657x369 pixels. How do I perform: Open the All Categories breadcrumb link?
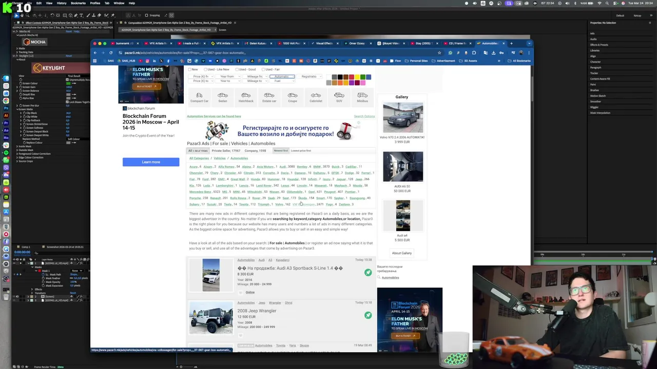(199, 158)
